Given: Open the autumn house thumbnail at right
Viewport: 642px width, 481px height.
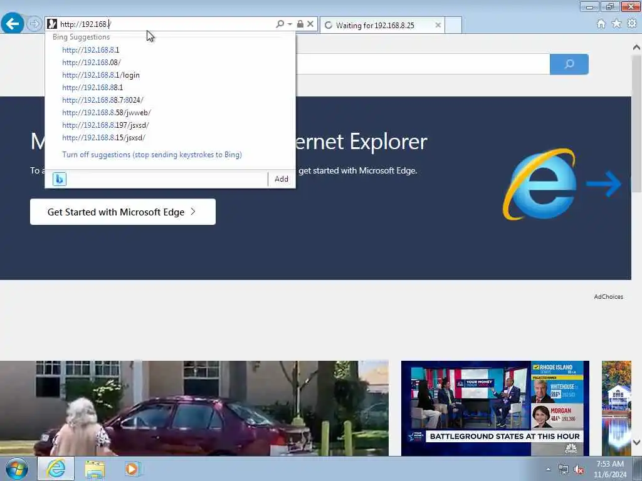Looking at the screenshot, I should click(617, 408).
